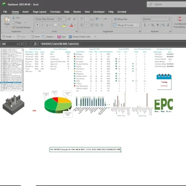This screenshot has width=186, height=186.
Task: Click the Italic formatting icon
Action: point(42,25)
